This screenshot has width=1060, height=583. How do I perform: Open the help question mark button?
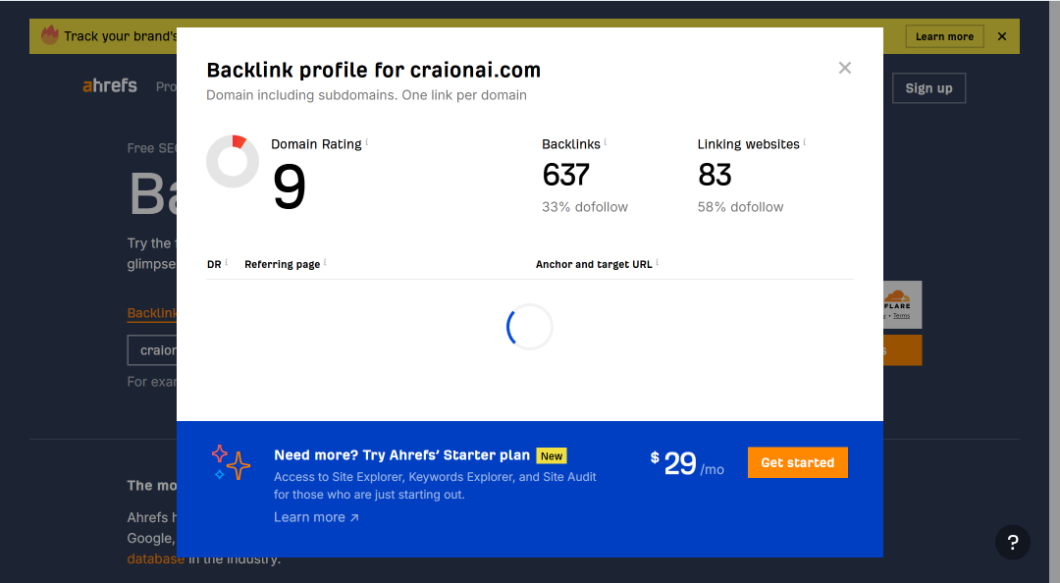1013,542
